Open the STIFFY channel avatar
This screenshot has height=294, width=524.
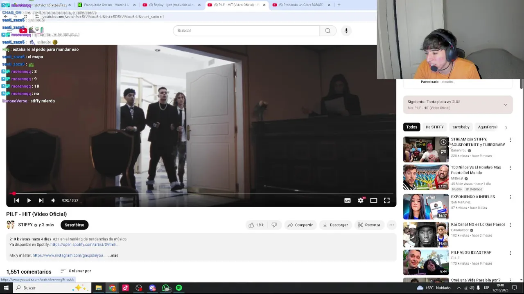[x=11, y=225]
